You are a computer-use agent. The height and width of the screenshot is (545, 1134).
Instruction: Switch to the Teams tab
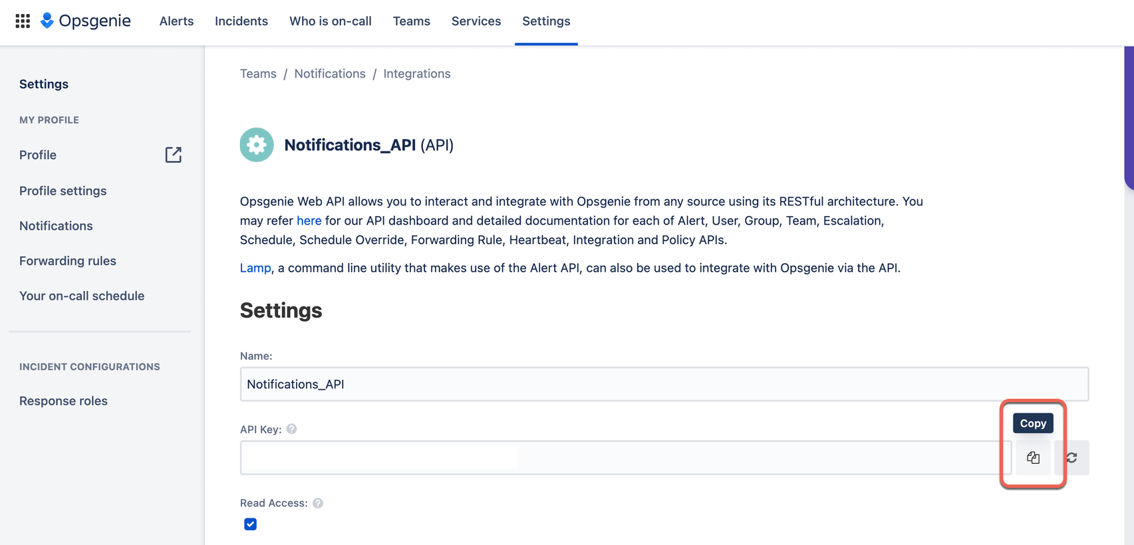pos(412,21)
